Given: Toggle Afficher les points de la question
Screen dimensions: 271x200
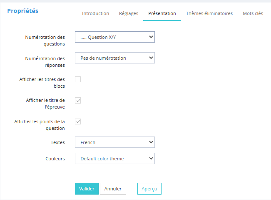Looking at the screenshot, I should coord(78,122).
